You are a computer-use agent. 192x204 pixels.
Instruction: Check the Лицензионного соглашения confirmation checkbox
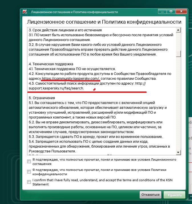click(x=29, y=162)
